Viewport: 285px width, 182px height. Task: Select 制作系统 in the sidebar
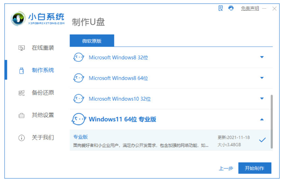43,70
